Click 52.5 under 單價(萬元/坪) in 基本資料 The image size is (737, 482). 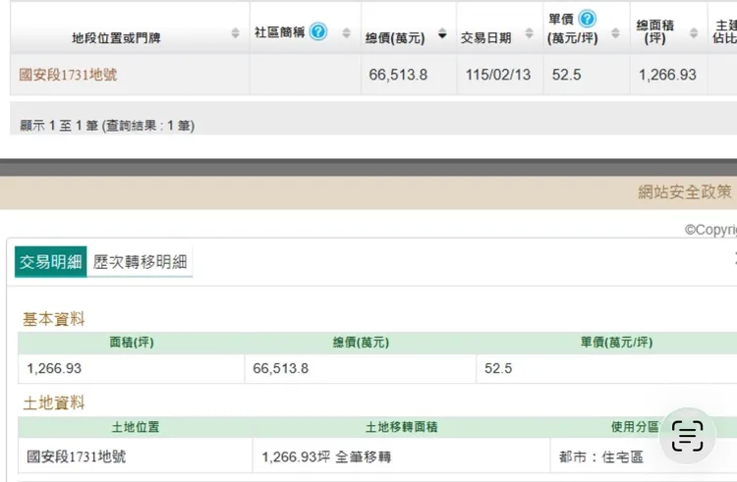[498, 368]
